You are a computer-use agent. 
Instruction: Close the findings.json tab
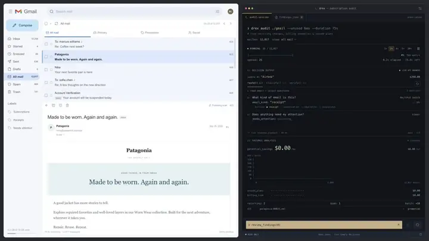(x=301, y=17)
